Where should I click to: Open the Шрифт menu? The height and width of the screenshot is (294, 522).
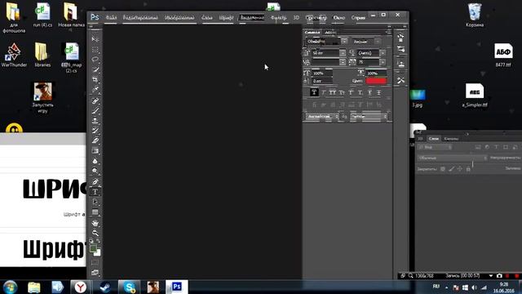pyautogui.click(x=227, y=18)
